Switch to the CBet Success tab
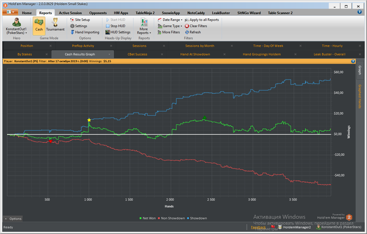 pyautogui.click(x=137, y=54)
